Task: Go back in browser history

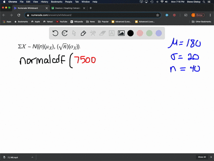Action: click(4, 15)
